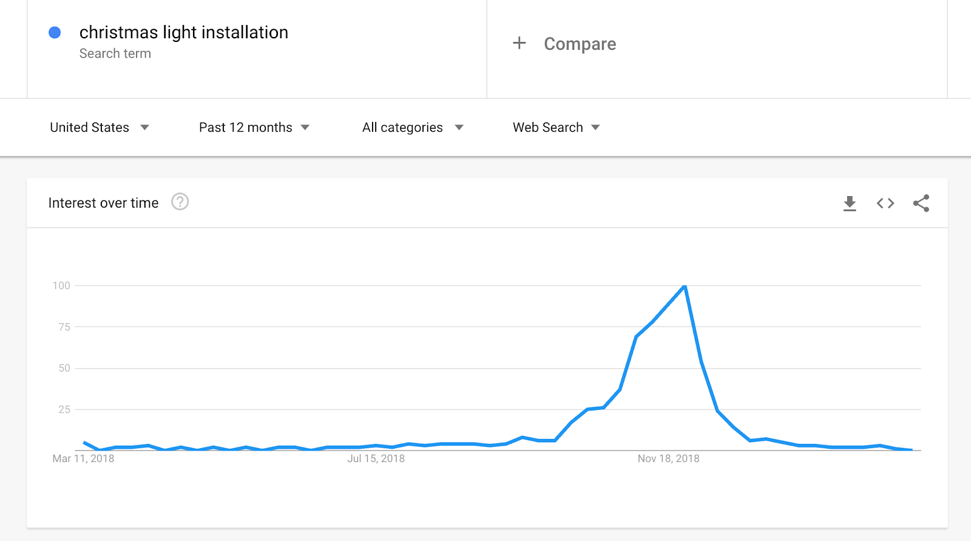Viewport: 971px width, 541px height.
Task: Click the arrow next to Web Search
Action: coord(595,128)
